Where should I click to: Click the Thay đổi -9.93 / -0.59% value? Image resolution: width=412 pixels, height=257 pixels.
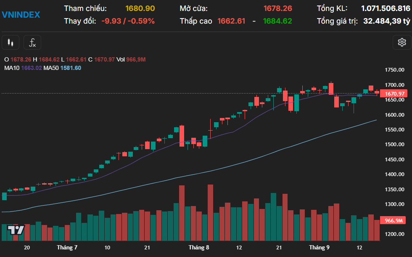pos(128,21)
